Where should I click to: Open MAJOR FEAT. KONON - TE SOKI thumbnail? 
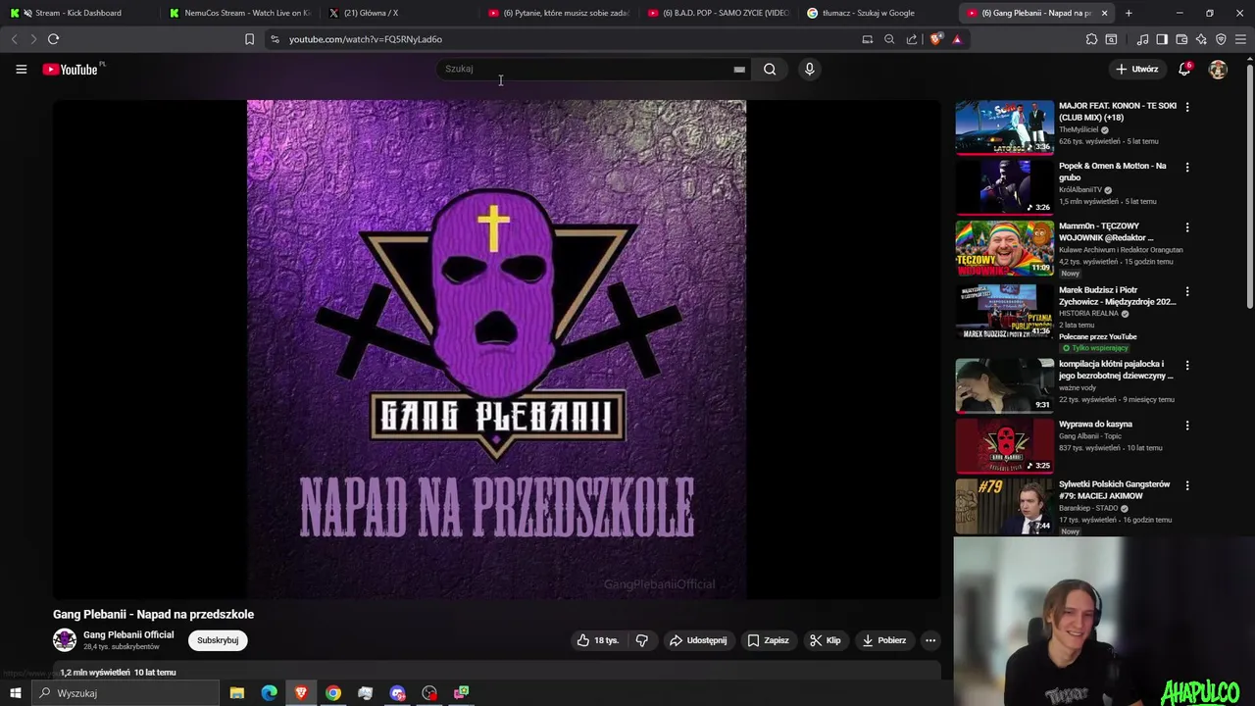tap(1004, 126)
